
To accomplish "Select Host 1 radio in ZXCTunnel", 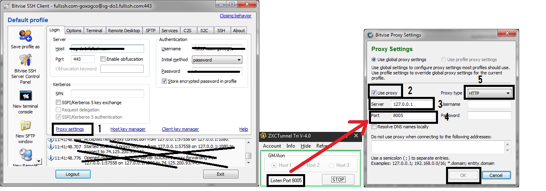I will click(x=274, y=165).
